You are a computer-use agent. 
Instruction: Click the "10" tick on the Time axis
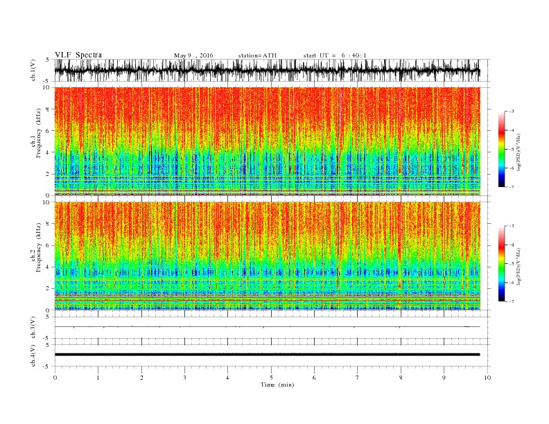pyautogui.click(x=487, y=378)
